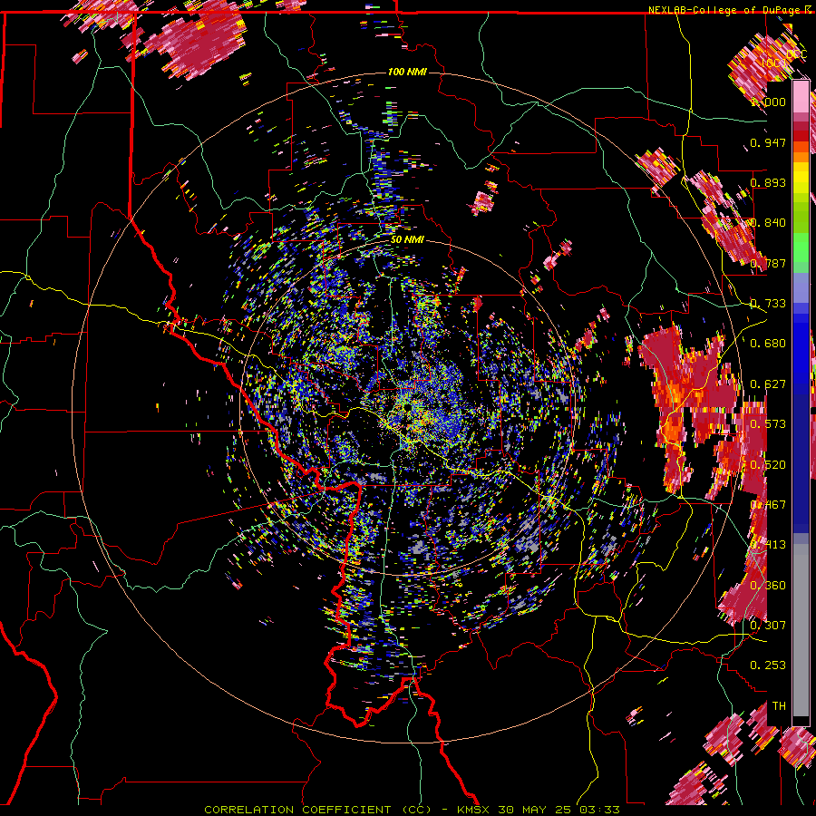Click the 0.893 scale value
The height and width of the screenshot is (816, 816).
(768, 182)
